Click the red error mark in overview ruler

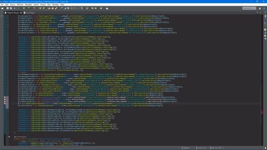262,112
